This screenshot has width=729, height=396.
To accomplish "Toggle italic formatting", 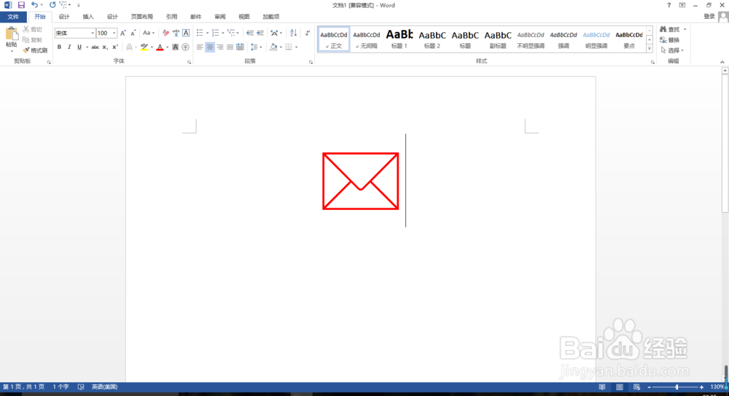I will click(69, 47).
